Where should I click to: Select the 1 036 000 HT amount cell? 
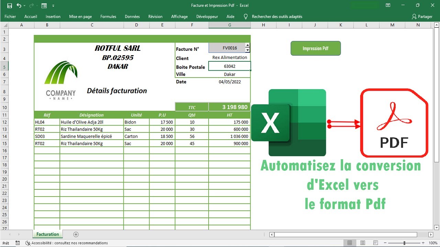point(230,136)
